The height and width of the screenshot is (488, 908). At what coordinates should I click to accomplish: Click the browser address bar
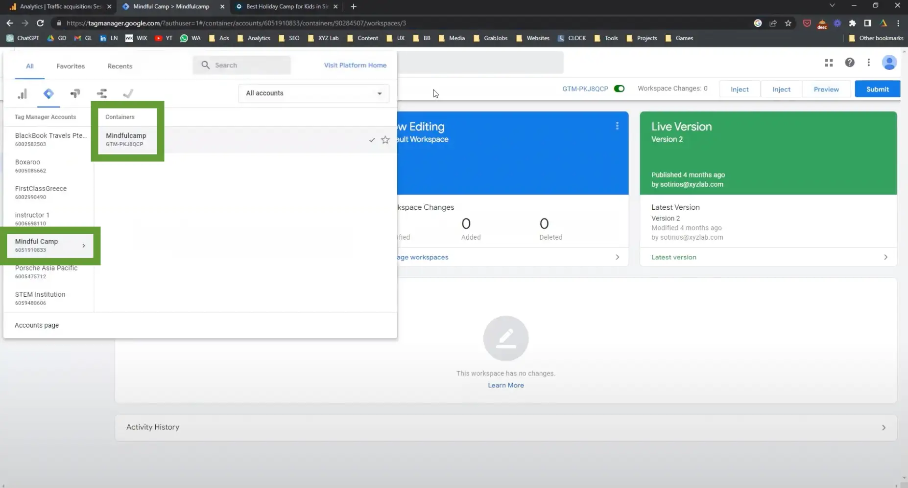(x=402, y=23)
